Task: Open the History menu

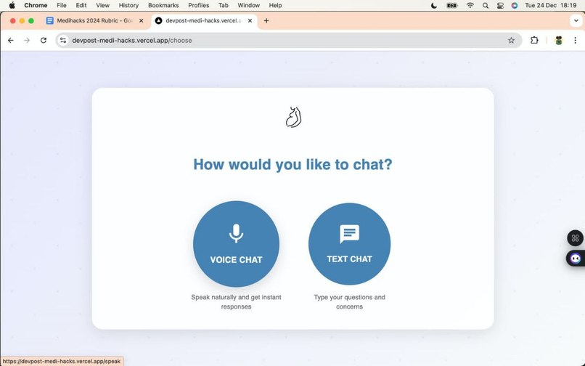Action: pos(128,5)
